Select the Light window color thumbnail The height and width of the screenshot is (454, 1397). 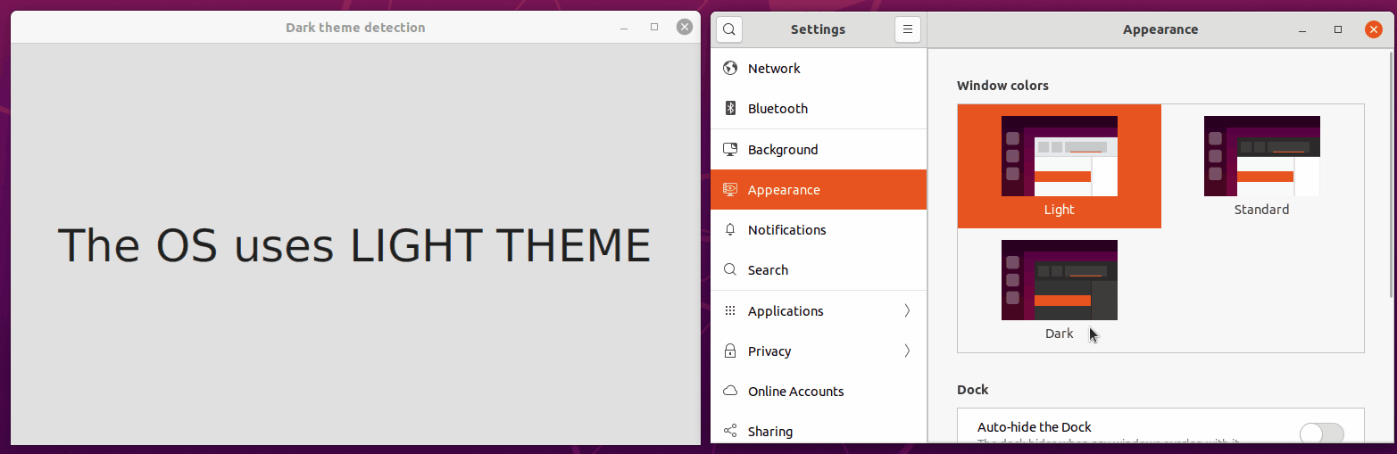point(1060,156)
